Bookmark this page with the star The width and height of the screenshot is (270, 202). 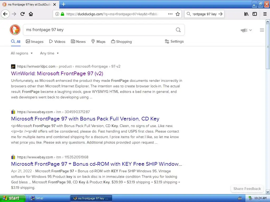(178, 14)
